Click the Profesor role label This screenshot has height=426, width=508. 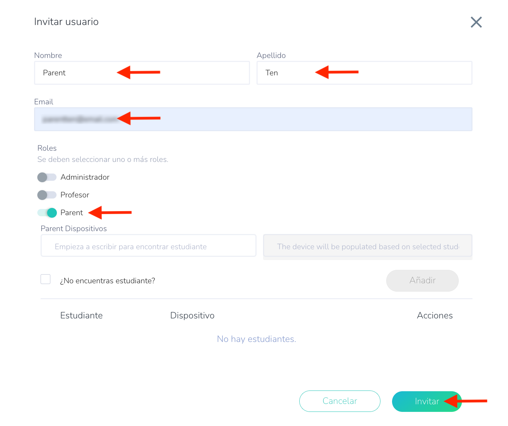point(75,195)
